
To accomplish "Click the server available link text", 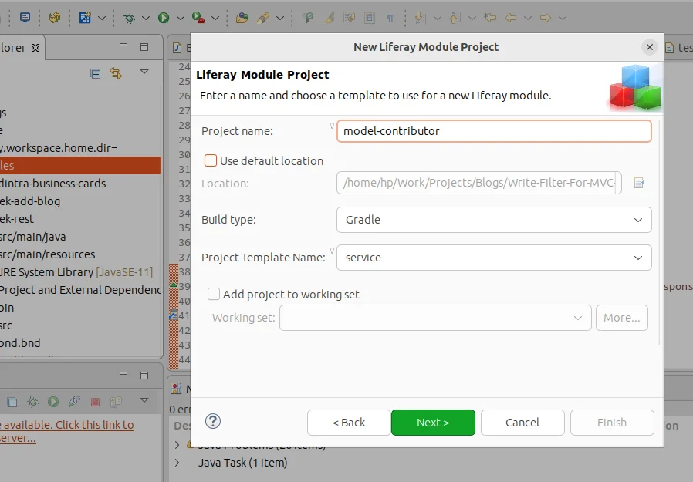I will click(67, 425).
